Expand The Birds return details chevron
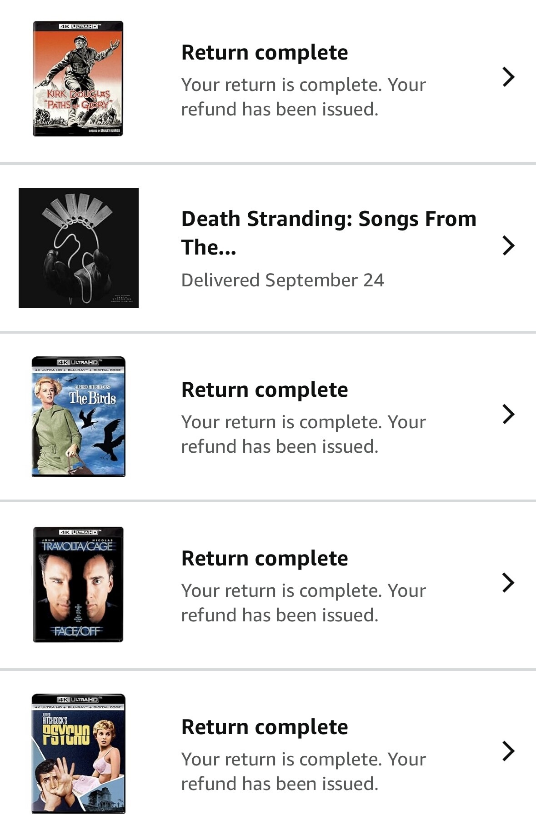The height and width of the screenshot is (835, 536). pos(508,414)
